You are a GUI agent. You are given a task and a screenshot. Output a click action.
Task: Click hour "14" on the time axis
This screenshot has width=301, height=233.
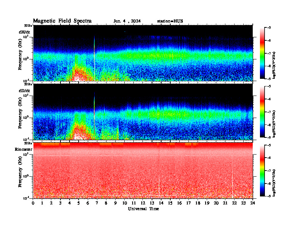pos(161,203)
